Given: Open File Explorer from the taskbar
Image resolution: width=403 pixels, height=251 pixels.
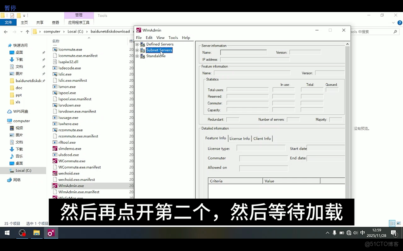Looking at the screenshot, I should point(36,233).
